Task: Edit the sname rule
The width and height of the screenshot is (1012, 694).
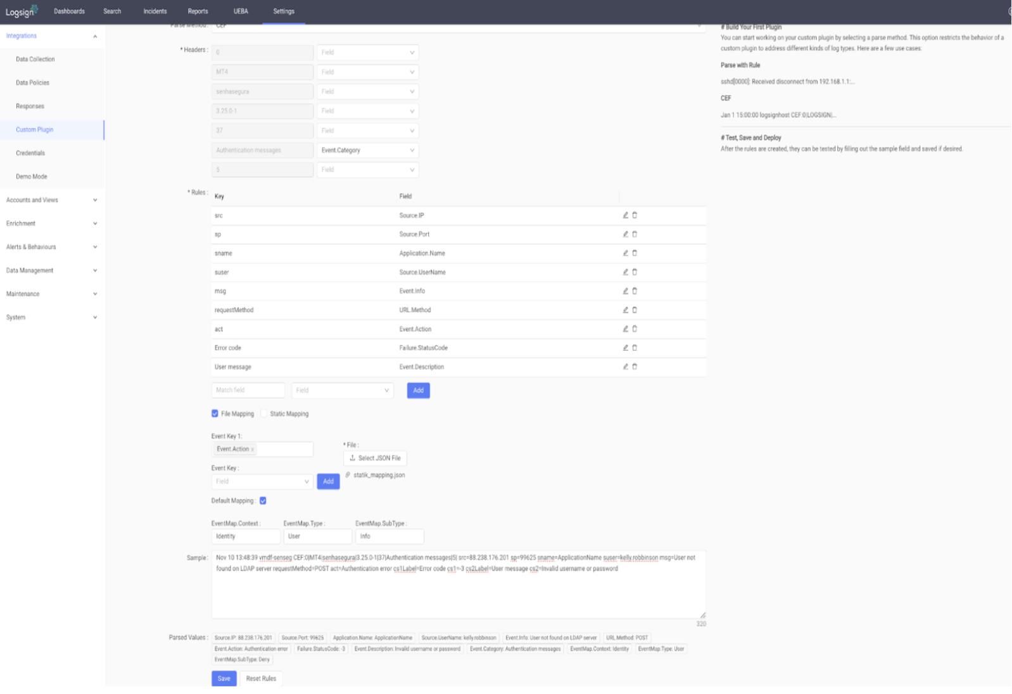Action: click(625, 253)
